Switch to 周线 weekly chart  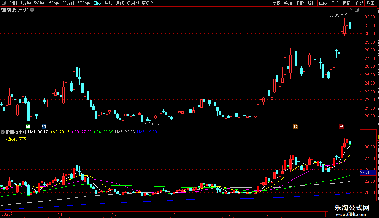[x=109, y=3]
